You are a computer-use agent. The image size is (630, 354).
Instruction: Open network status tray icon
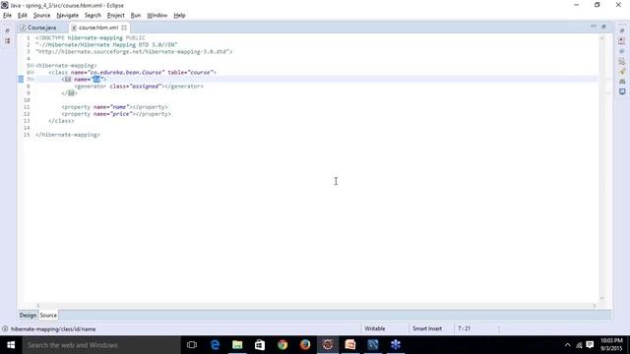click(579, 345)
